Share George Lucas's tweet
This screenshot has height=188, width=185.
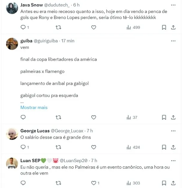(173, 147)
